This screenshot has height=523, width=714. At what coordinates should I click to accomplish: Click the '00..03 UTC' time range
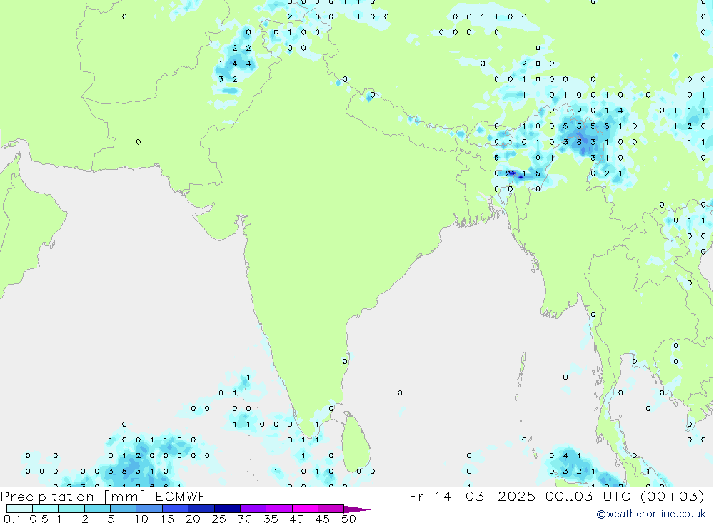[x=588, y=496]
